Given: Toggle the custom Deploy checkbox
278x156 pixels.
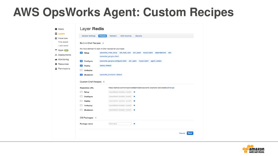Looking at the screenshot, I should [x=81, y=101].
